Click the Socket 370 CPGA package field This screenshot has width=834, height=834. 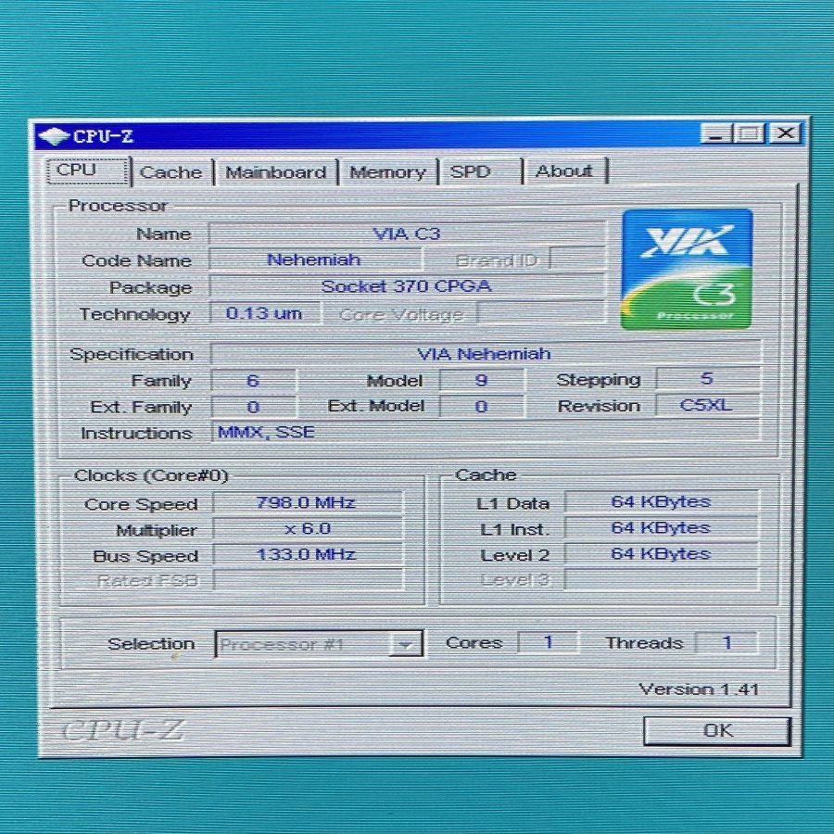(x=408, y=286)
